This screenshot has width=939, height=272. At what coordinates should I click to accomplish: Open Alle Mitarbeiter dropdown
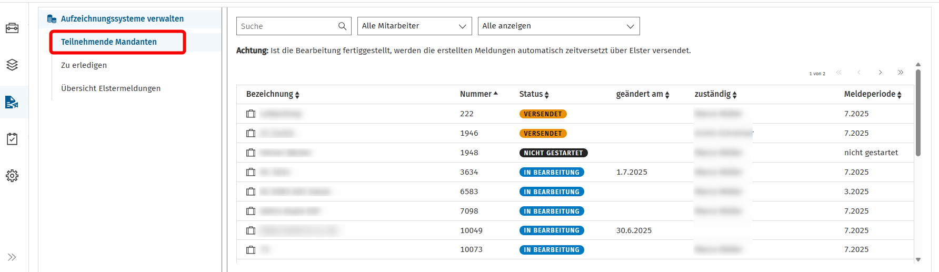pos(414,26)
